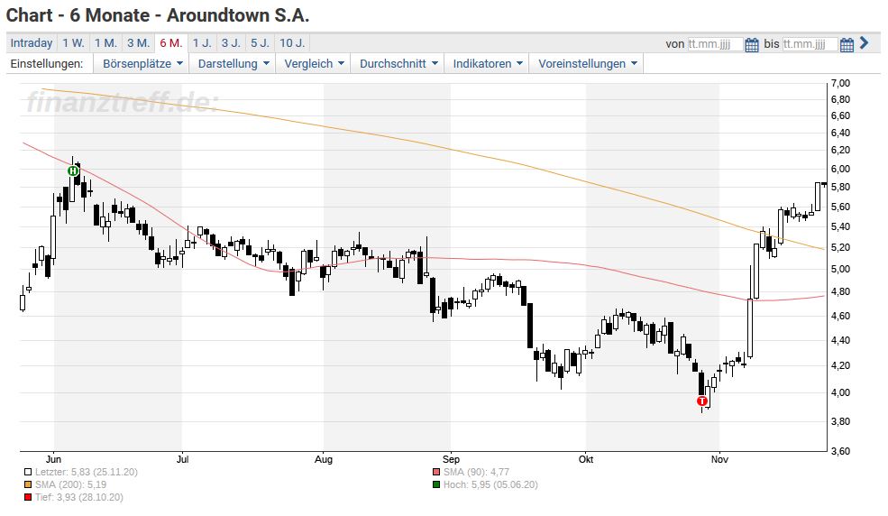
Task: Click the 'Hoch: 5,95 (05.06.20)' legend text
Action: (490, 484)
